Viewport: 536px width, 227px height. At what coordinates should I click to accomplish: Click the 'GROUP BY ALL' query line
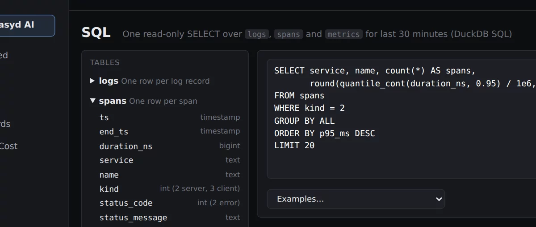click(x=305, y=121)
